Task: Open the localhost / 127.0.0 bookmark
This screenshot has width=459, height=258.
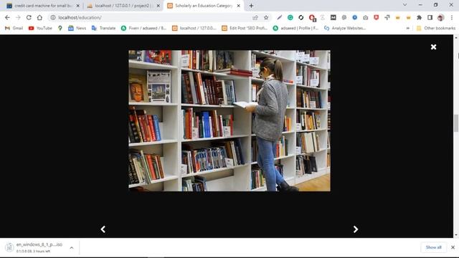Action: pos(194,28)
